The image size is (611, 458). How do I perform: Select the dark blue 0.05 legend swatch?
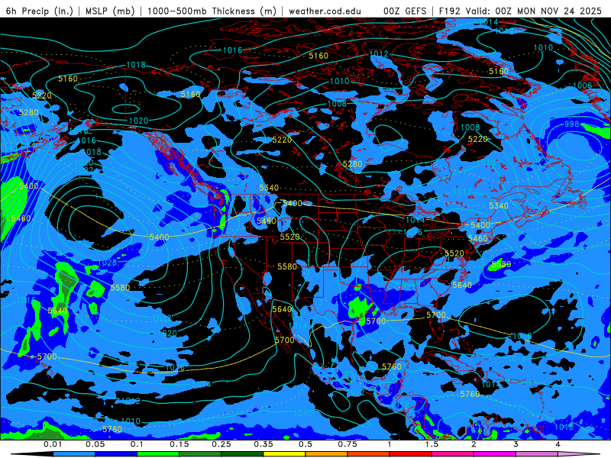[116, 454]
